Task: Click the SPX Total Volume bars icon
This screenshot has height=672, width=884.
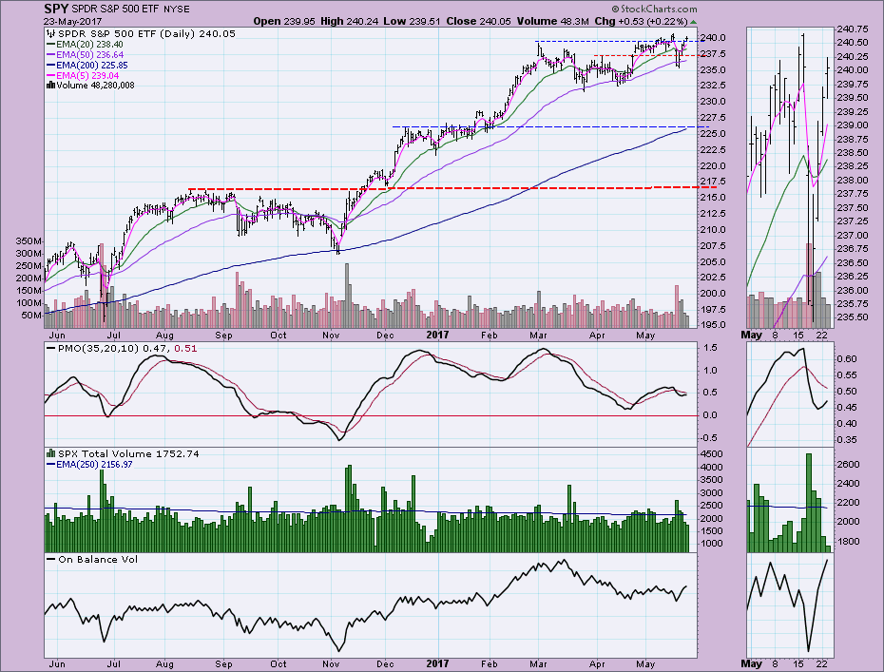Action: pos(50,453)
